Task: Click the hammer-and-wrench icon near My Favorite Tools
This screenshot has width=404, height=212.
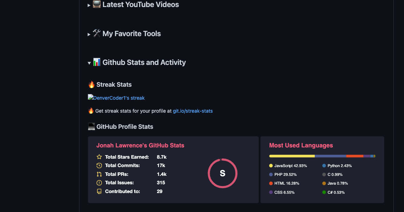Action: [x=97, y=33]
